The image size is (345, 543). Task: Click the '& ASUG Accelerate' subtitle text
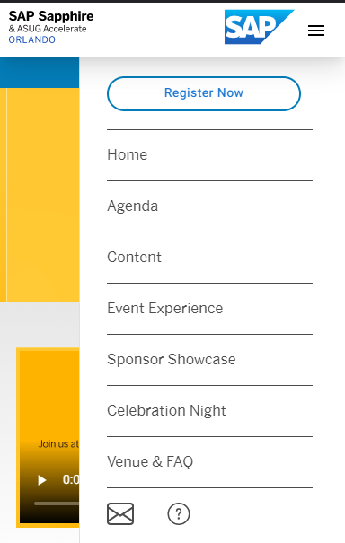(x=48, y=29)
